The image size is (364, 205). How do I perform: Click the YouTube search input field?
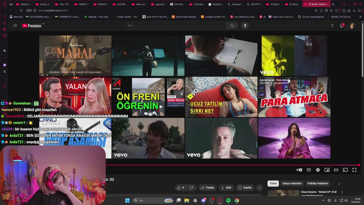(175, 26)
